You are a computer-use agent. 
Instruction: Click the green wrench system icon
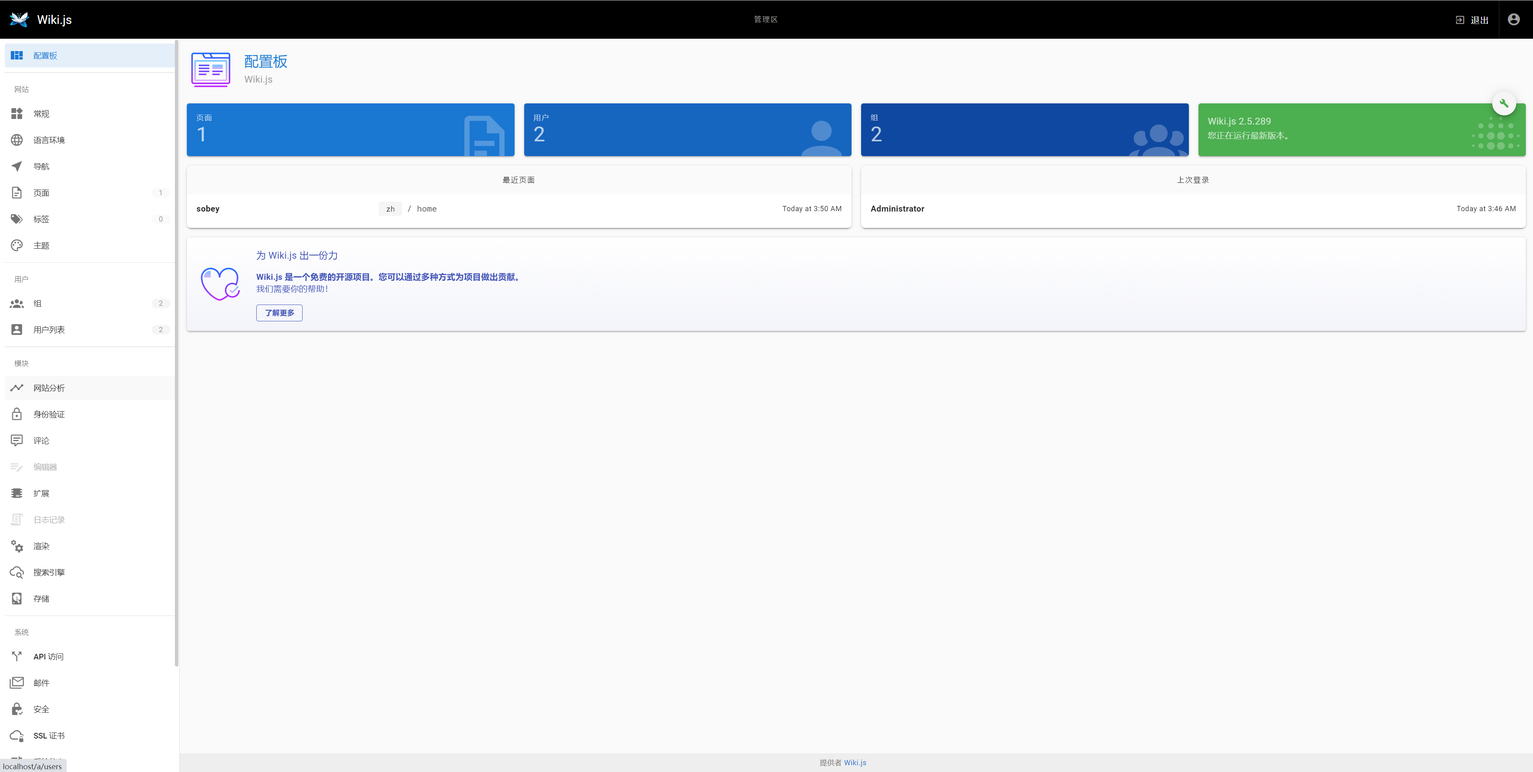click(1503, 103)
